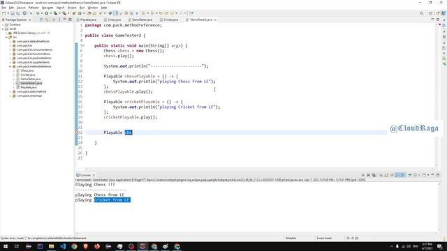447x251 pixels.
Task: Toggle Link with Editor in Package Explorer
Action: [x=47, y=20]
